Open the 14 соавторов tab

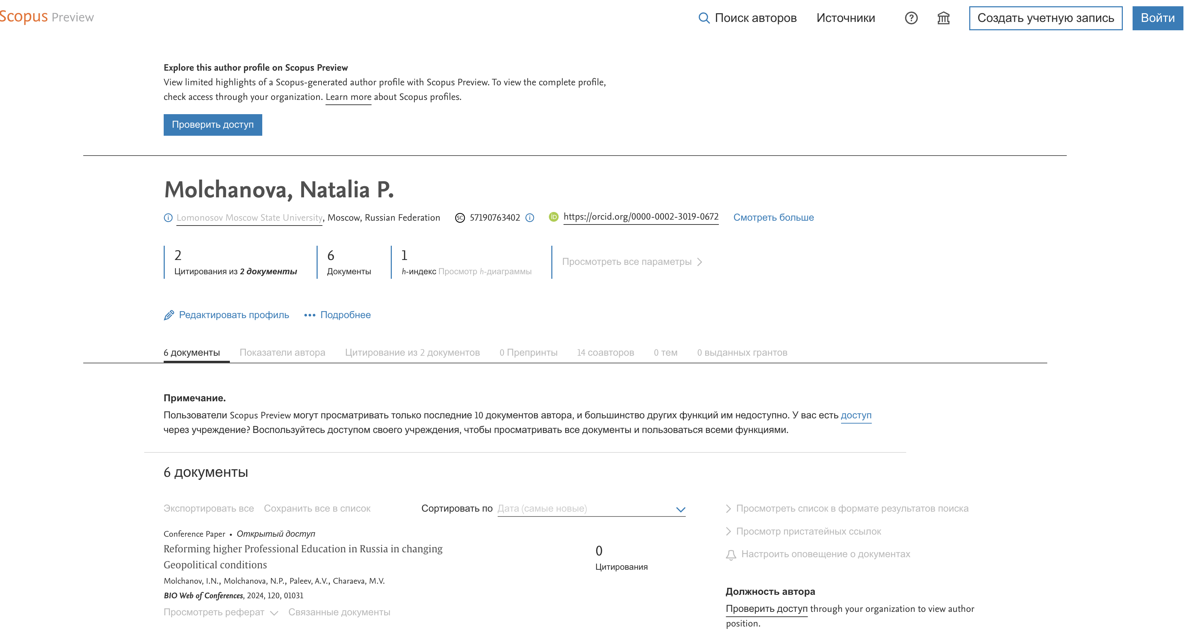click(x=606, y=353)
